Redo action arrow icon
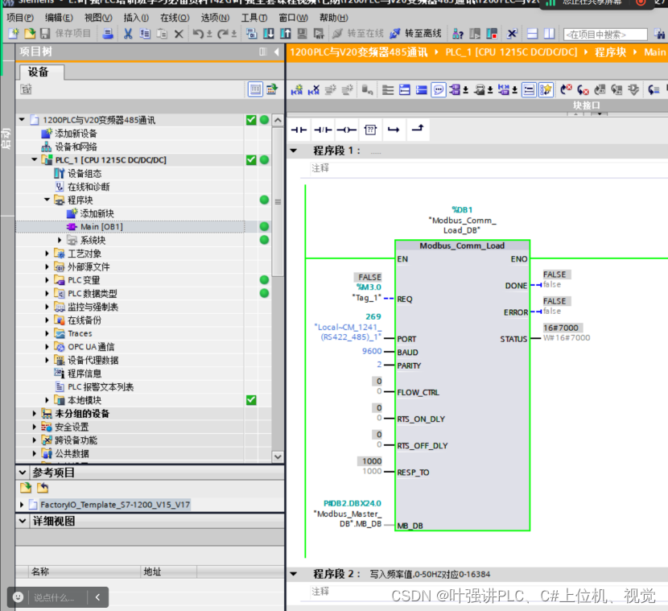Screen dimensions: 668x611 tap(223, 34)
